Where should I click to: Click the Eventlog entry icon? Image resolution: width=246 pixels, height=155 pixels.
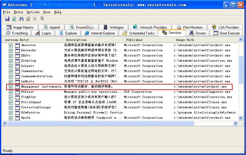(17, 61)
